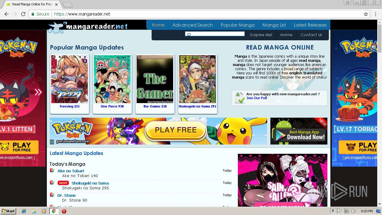Open the Ake no Tobari series link
The height and width of the screenshot is (215, 382).
click(x=71, y=171)
